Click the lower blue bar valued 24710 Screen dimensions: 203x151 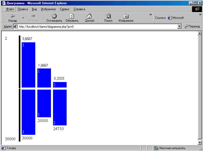pos(60,107)
